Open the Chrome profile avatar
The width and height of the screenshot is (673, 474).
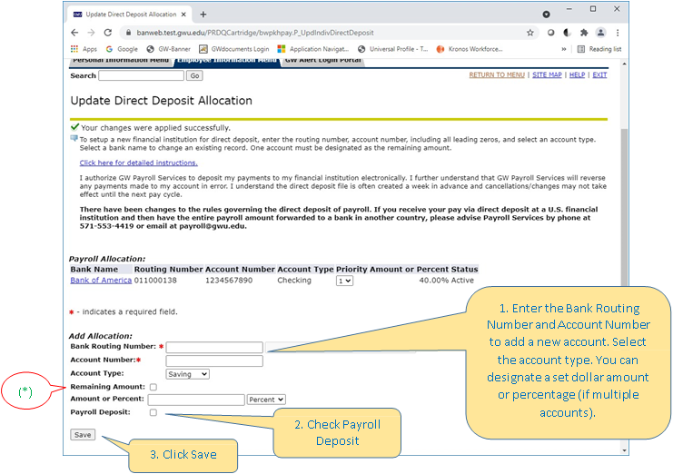coord(600,33)
